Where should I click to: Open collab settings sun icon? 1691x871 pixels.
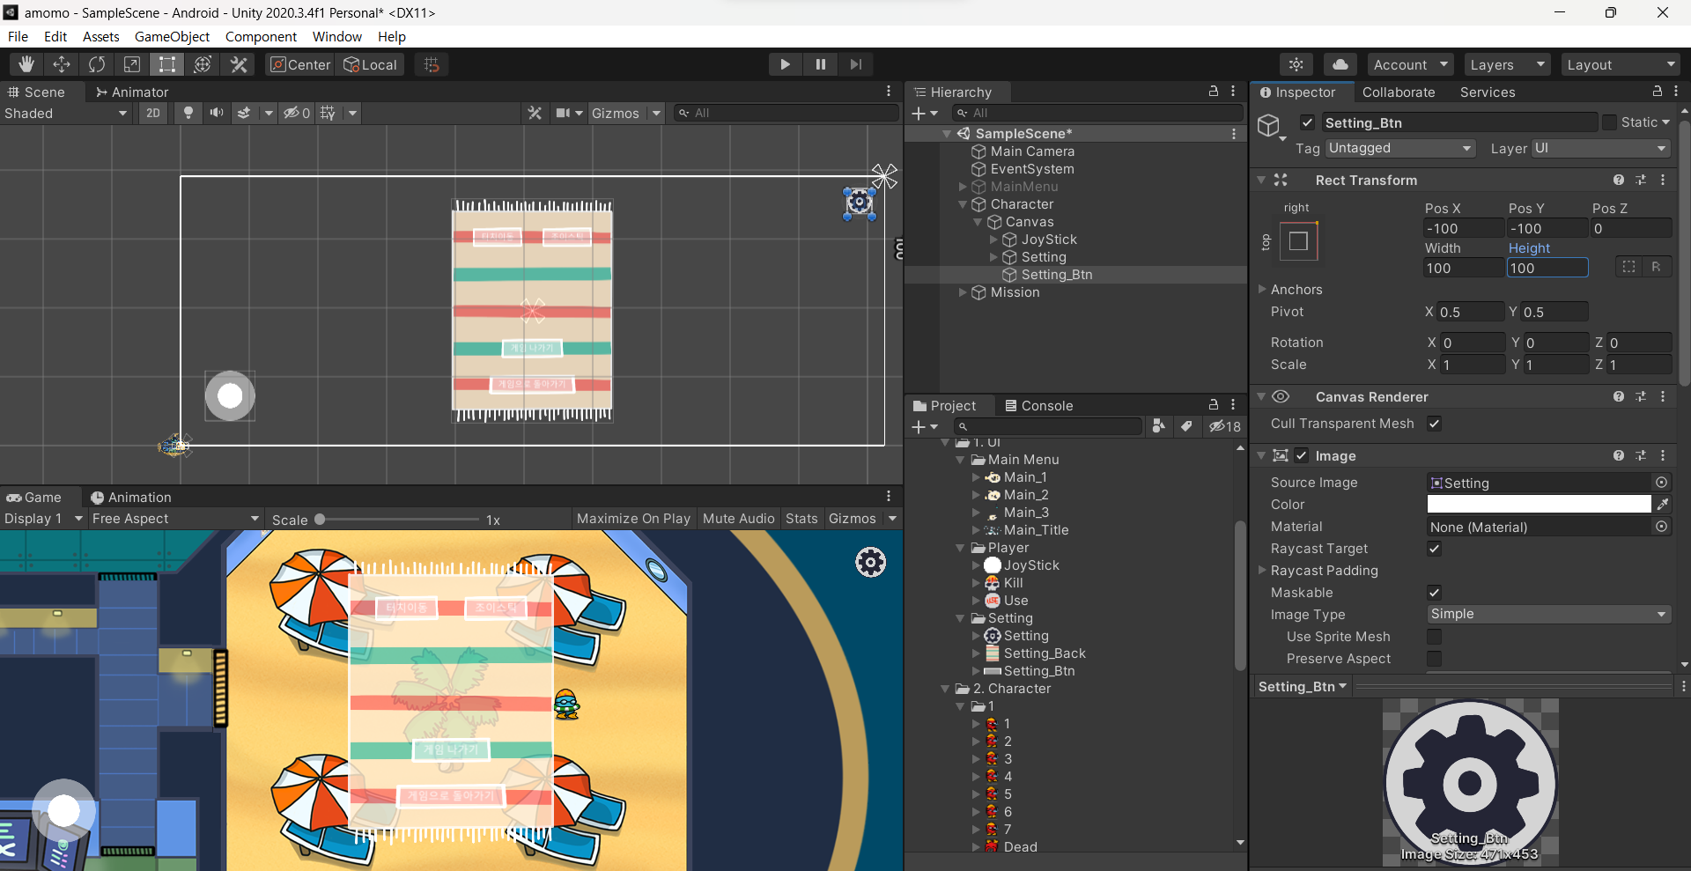[1296, 64]
